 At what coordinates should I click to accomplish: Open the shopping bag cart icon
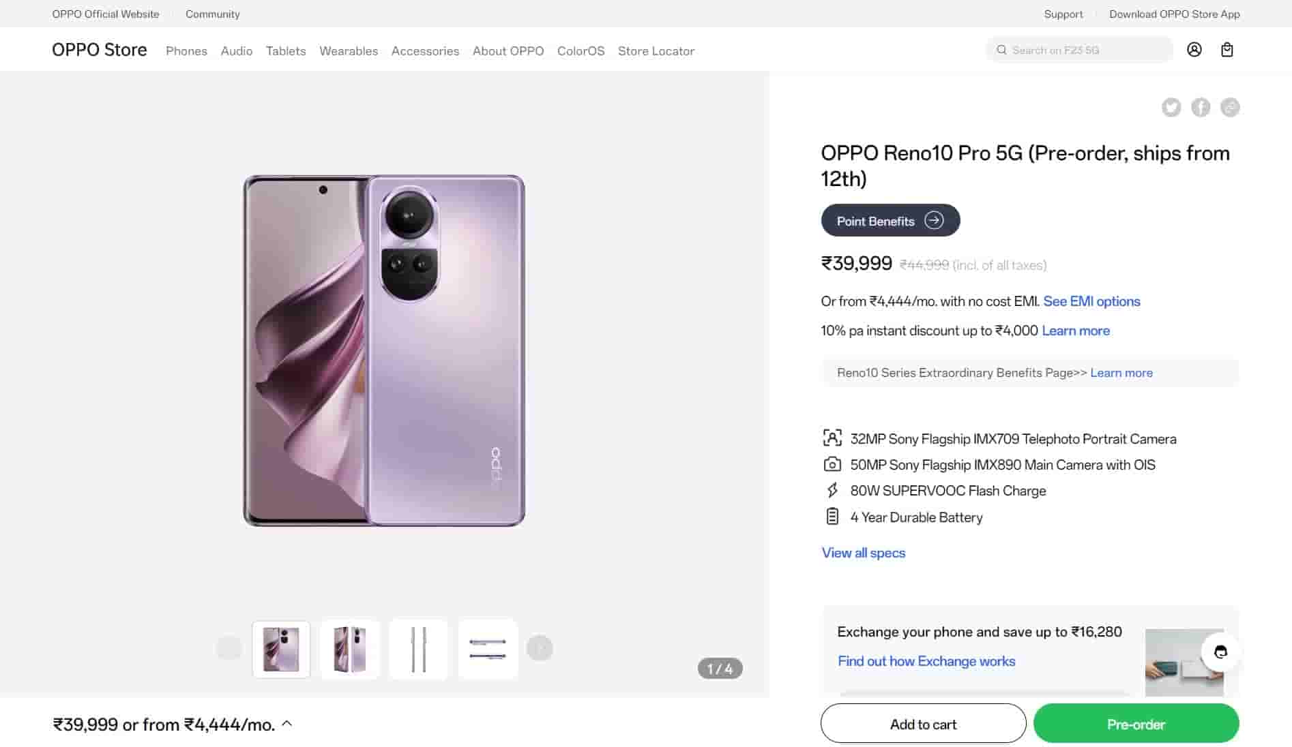[x=1227, y=50]
